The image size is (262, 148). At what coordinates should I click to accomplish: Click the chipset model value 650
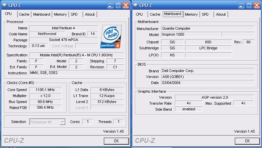(x=208, y=42)
